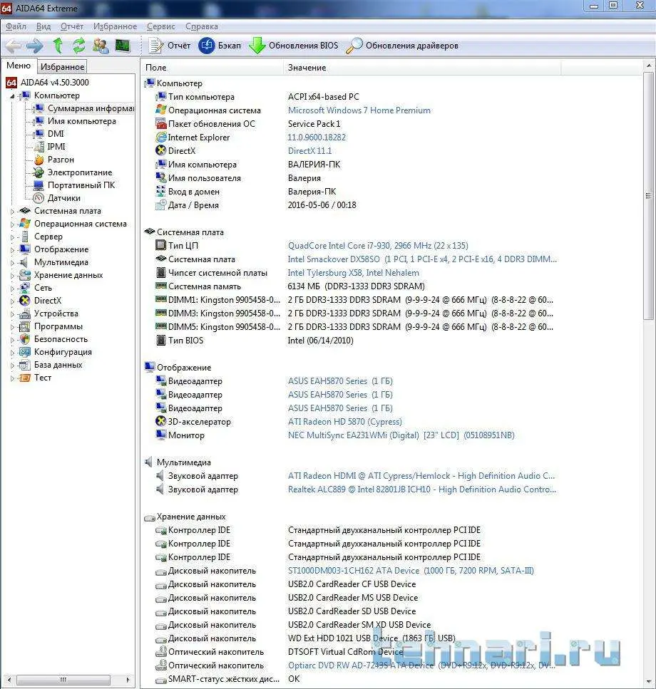Open the users management toolbar icon

click(101, 46)
